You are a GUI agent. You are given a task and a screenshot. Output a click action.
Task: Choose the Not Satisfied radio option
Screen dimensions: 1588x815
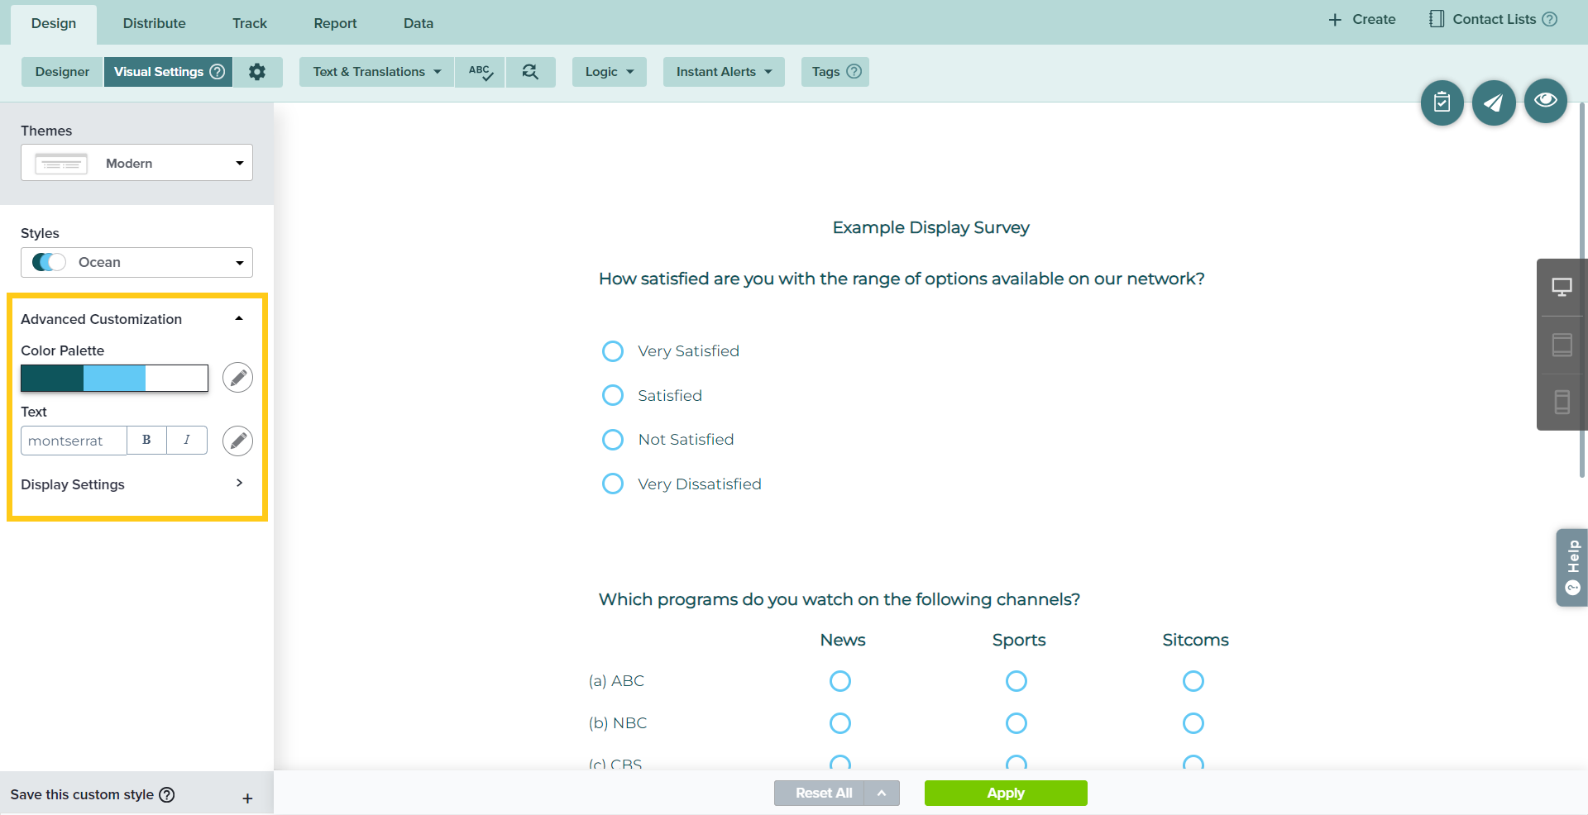(x=613, y=440)
